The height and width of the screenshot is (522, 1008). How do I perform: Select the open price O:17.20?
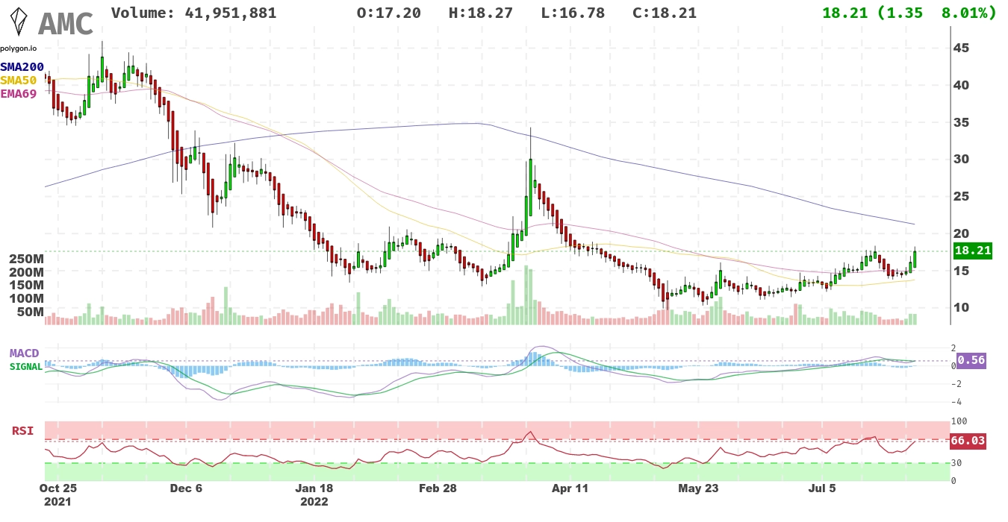(388, 13)
